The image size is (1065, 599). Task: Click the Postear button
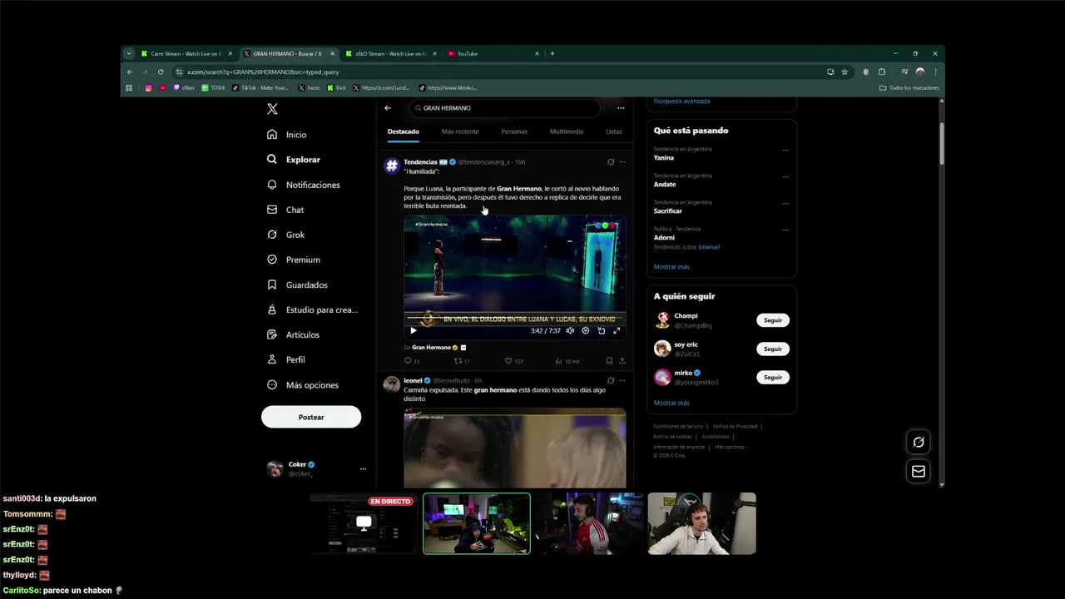pyautogui.click(x=311, y=417)
